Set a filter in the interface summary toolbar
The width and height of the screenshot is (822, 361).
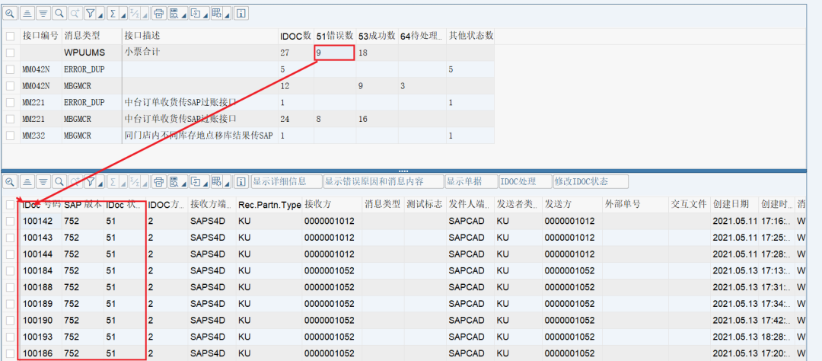pyautogui.click(x=90, y=13)
